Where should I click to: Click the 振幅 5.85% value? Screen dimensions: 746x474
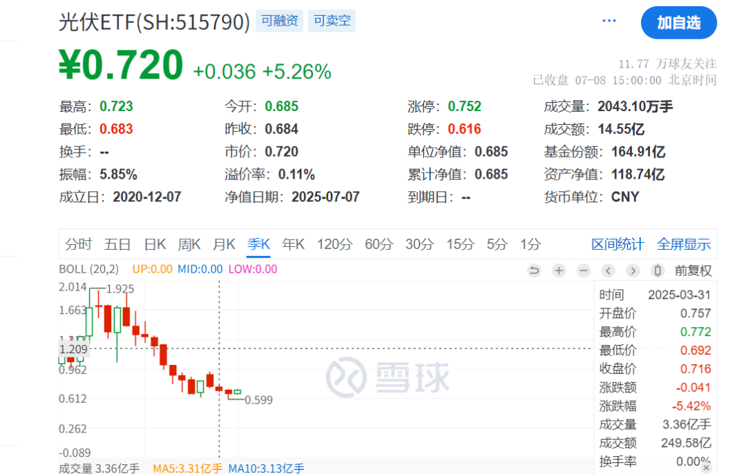click(119, 175)
